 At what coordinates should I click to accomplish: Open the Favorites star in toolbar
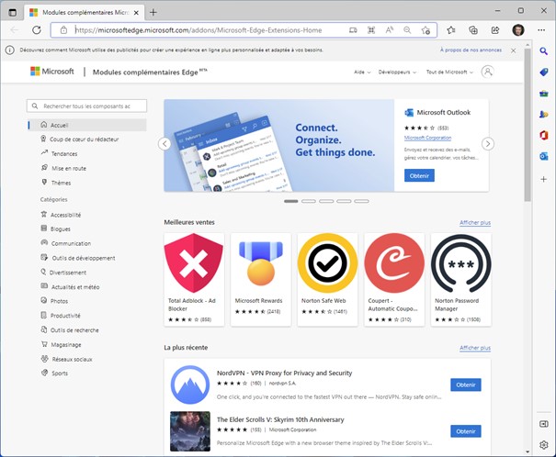click(x=451, y=29)
